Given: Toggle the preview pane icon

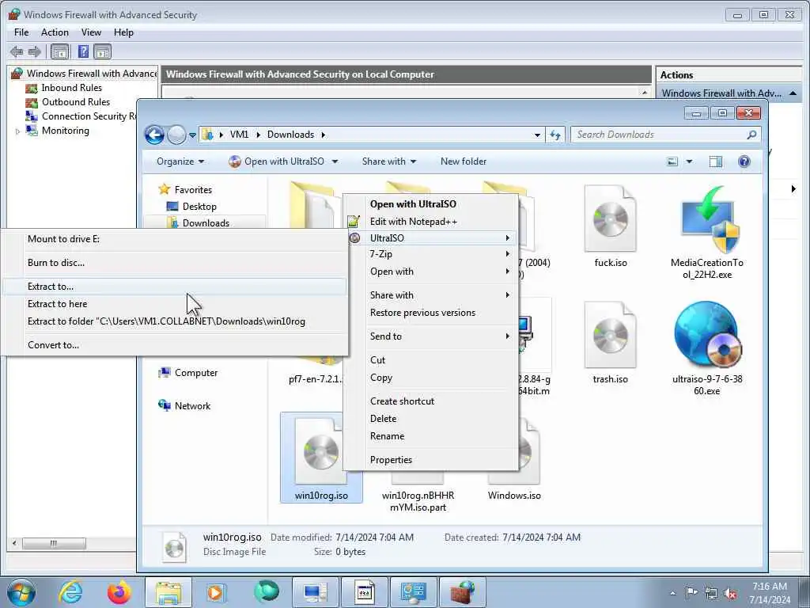Looking at the screenshot, I should pos(715,161).
